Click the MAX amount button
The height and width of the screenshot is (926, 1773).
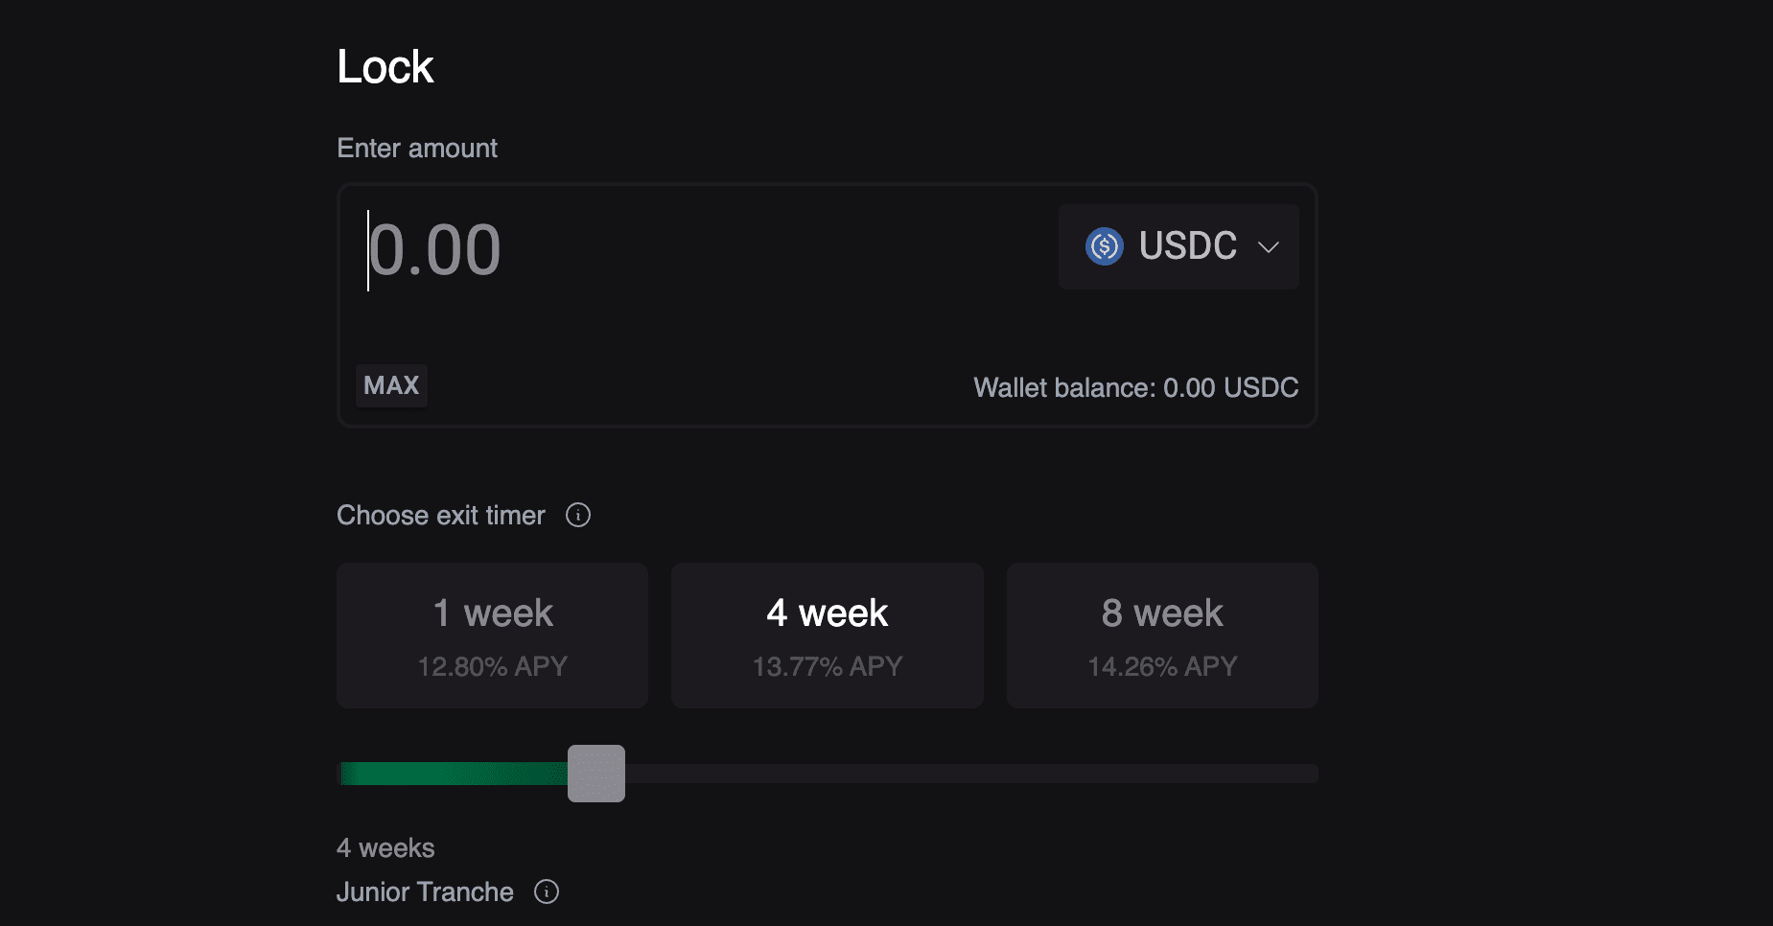[x=391, y=385]
